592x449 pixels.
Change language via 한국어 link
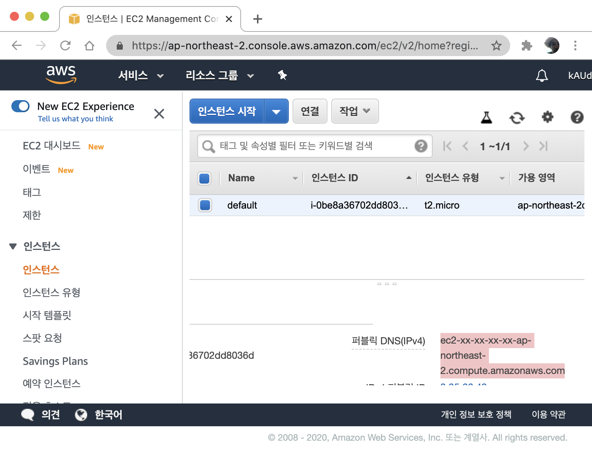click(x=108, y=414)
